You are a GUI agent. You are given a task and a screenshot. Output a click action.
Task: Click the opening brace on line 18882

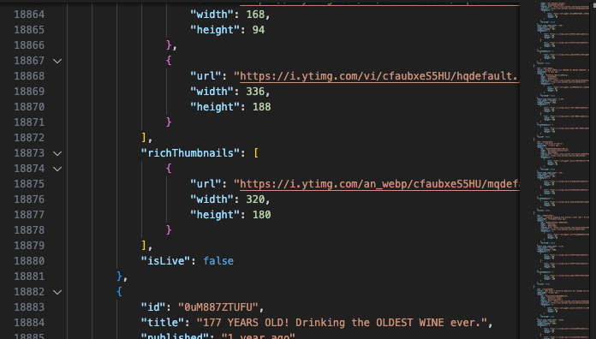pyautogui.click(x=119, y=292)
